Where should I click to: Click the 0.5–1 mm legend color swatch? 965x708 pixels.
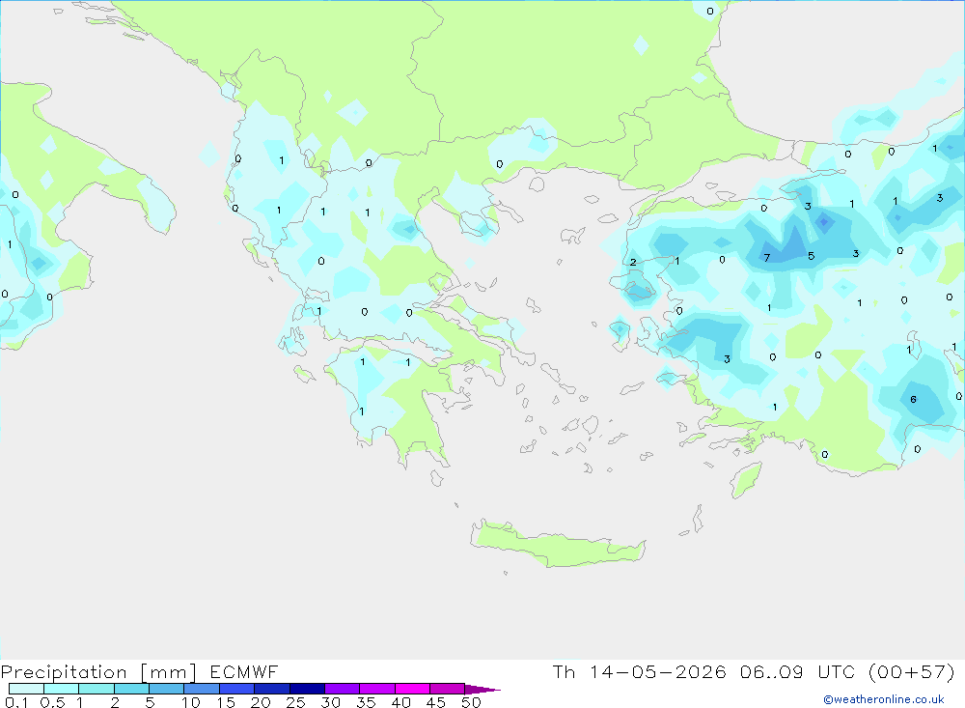click(x=61, y=689)
